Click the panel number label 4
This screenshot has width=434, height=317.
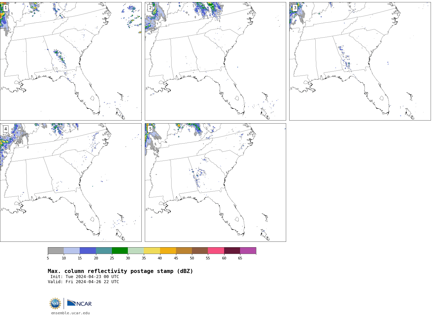click(x=5, y=129)
